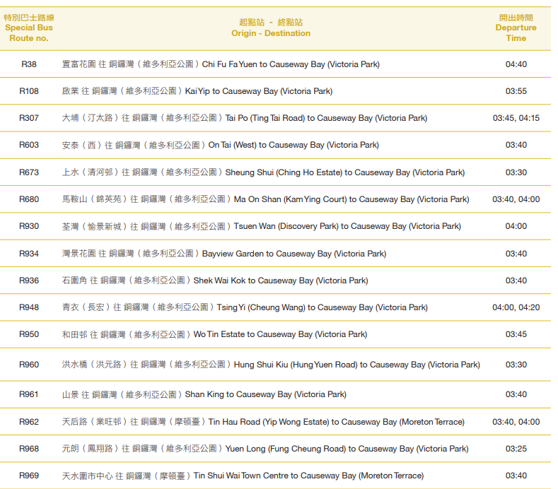This screenshot has width=558, height=489.
Task: Select route number R936
Action: point(29,281)
